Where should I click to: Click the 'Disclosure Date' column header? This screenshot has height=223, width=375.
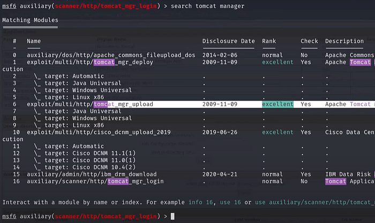[x=228, y=41]
